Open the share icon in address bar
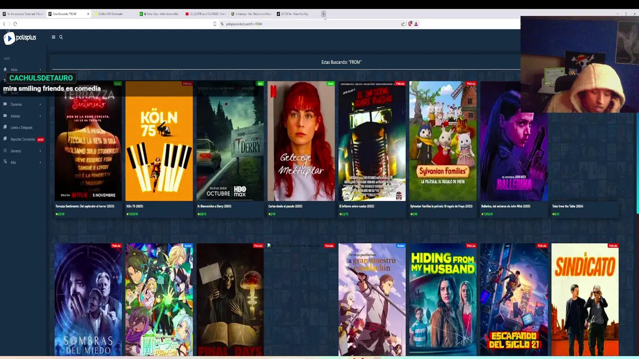Screen dimensions: 639x359 point(403,24)
